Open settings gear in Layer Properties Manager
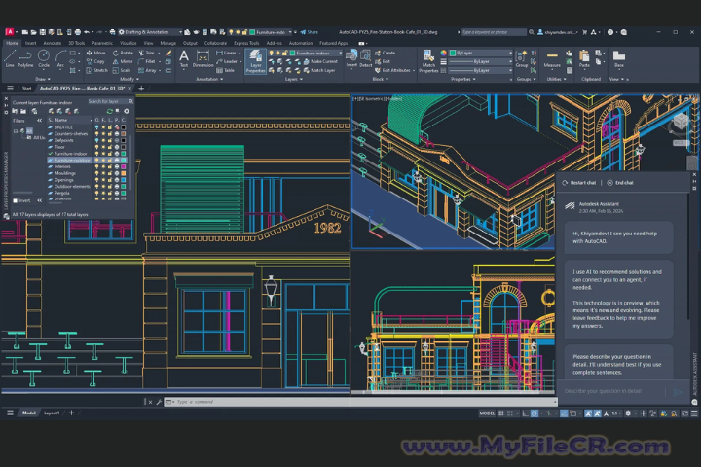The image size is (701, 467). 127,111
